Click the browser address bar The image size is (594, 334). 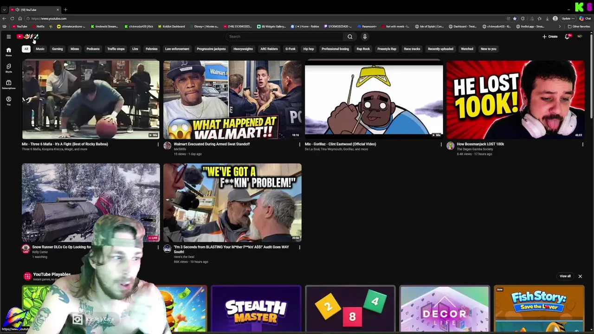(265, 19)
